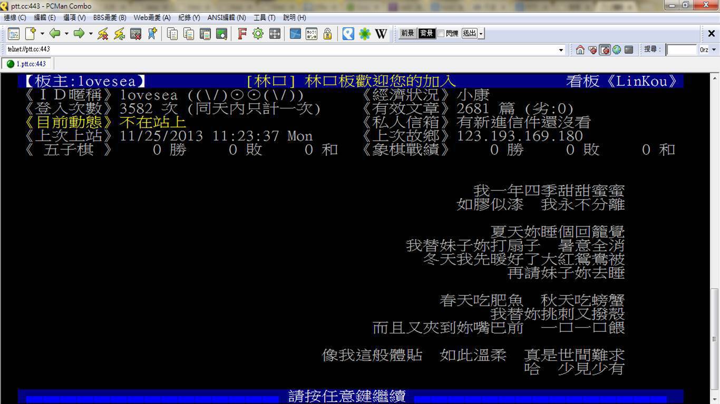Screen dimensions: 720x404
Task: Click the 送出 send button
Action: point(469,34)
